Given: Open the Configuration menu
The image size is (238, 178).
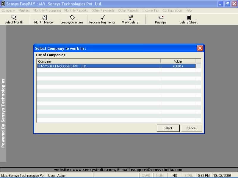Looking at the screenshot, I should point(172,10).
